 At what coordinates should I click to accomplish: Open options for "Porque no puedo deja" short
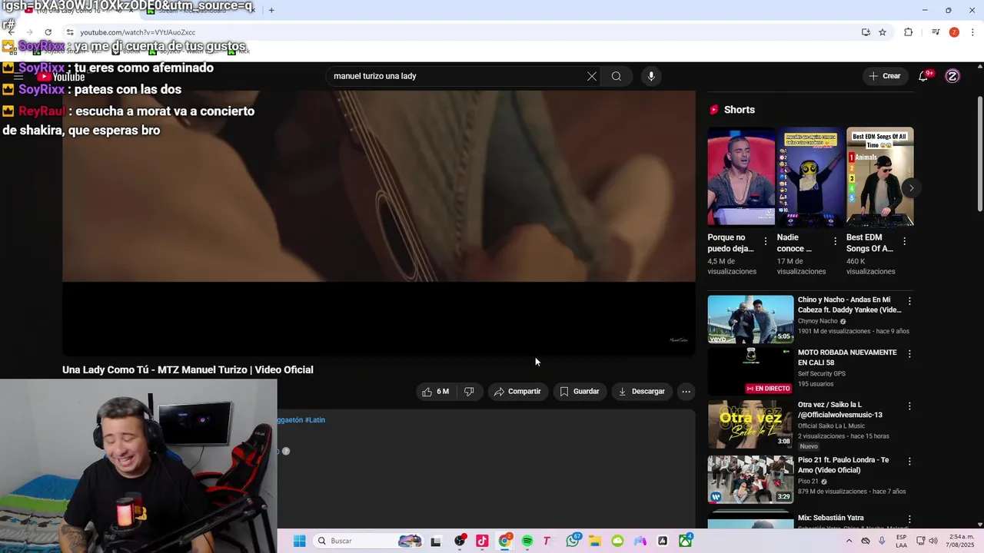(765, 241)
